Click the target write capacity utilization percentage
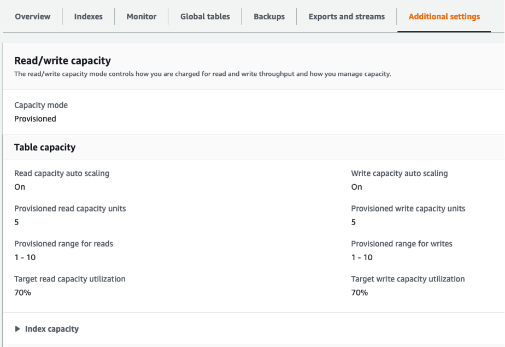Image resolution: width=505 pixels, height=347 pixels. (359, 292)
